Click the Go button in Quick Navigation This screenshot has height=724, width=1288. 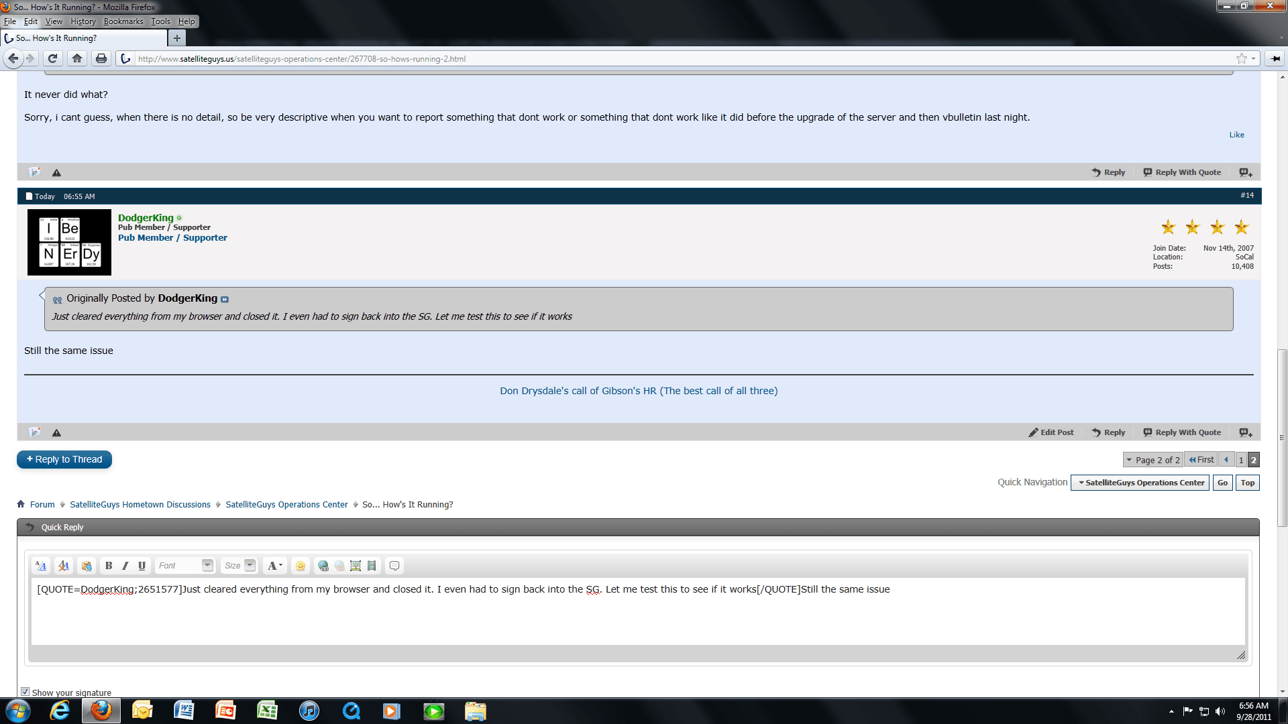(x=1223, y=483)
